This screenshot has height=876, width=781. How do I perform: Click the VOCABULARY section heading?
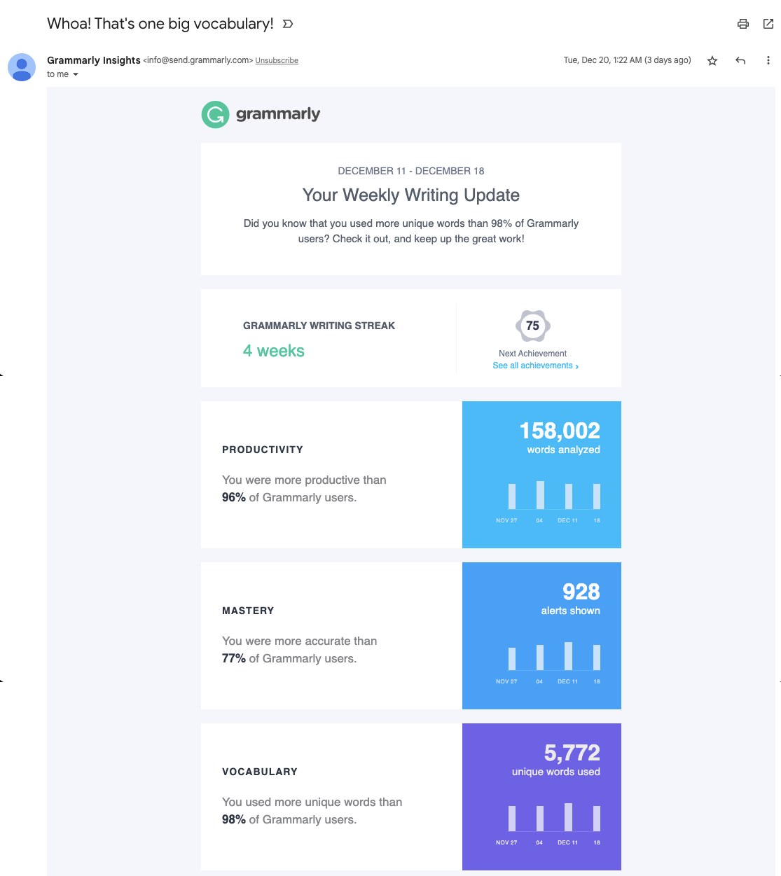click(x=260, y=772)
